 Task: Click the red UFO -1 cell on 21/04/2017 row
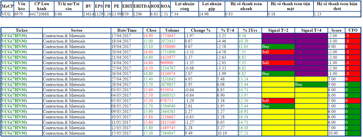pyautogui.click(x=353, y=57)
